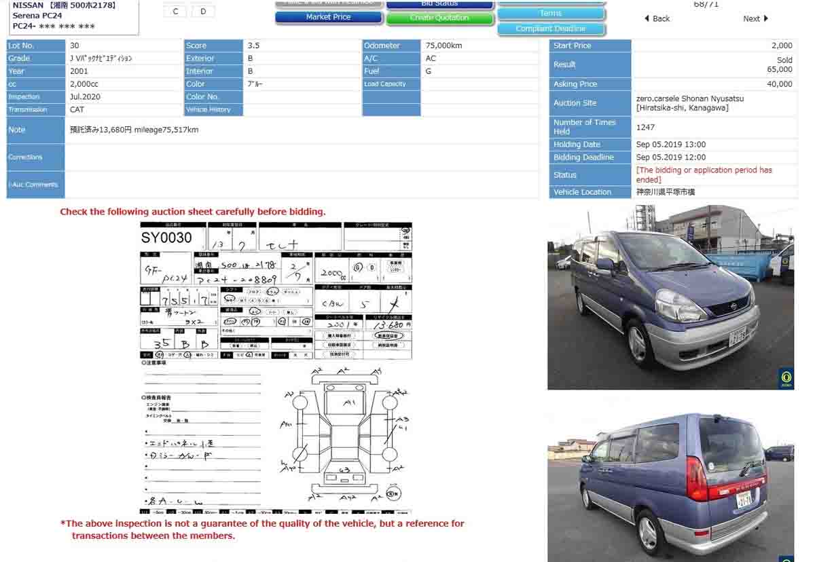Select Number of Times Held value 1247

click(645, 127)
